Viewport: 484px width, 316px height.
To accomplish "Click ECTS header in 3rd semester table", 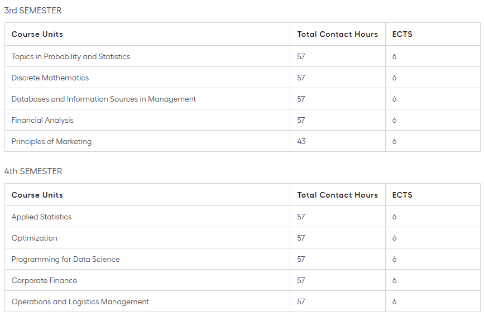I will coord(402,34).
